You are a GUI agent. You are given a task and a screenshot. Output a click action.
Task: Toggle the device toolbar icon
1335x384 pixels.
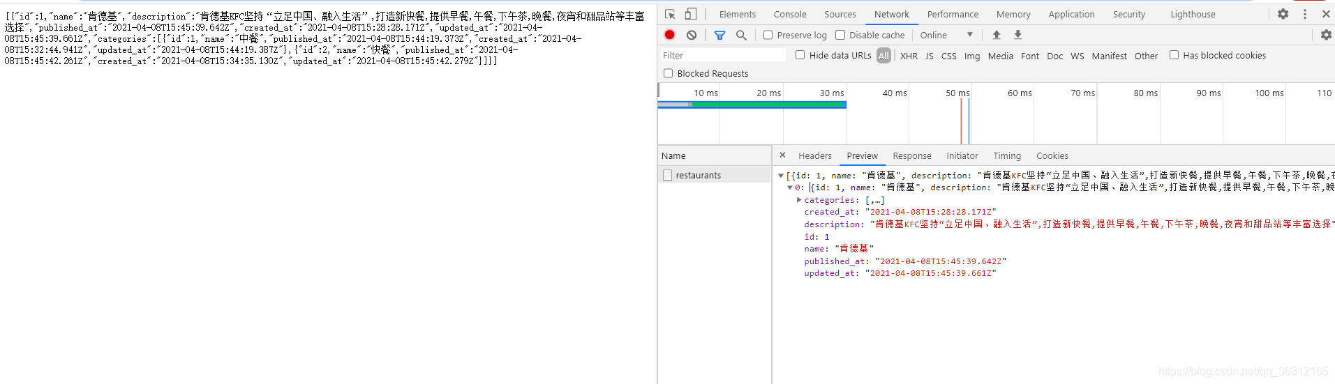tap(690, 14)
